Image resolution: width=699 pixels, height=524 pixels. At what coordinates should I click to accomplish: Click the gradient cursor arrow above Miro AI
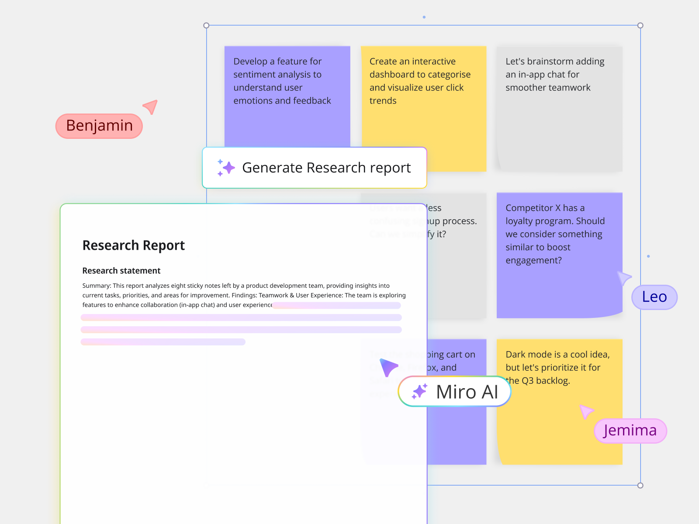coord(388,367)
